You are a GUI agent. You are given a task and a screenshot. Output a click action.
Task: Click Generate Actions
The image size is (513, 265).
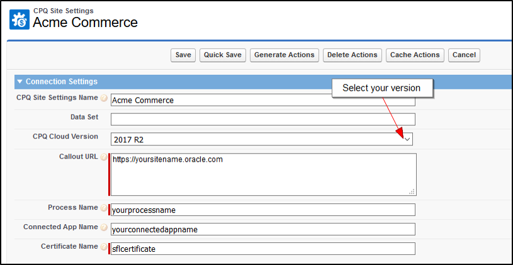click(285, 55)
